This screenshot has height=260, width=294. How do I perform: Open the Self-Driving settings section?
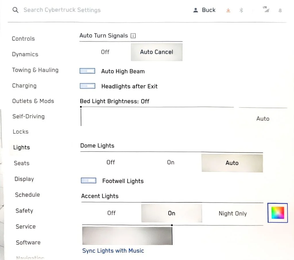(x=28, y=116)
